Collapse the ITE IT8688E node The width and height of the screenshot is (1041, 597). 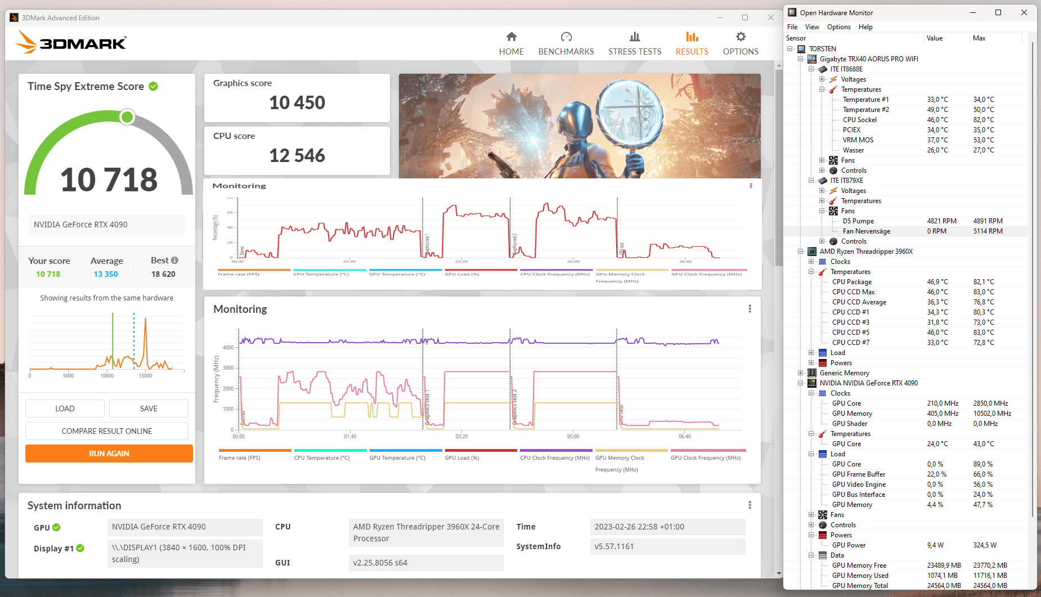811,69
